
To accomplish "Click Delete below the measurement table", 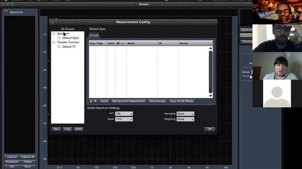I will (104, 101).
